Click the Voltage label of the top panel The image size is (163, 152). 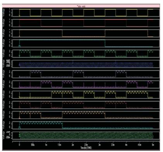(x=4, y=13)
